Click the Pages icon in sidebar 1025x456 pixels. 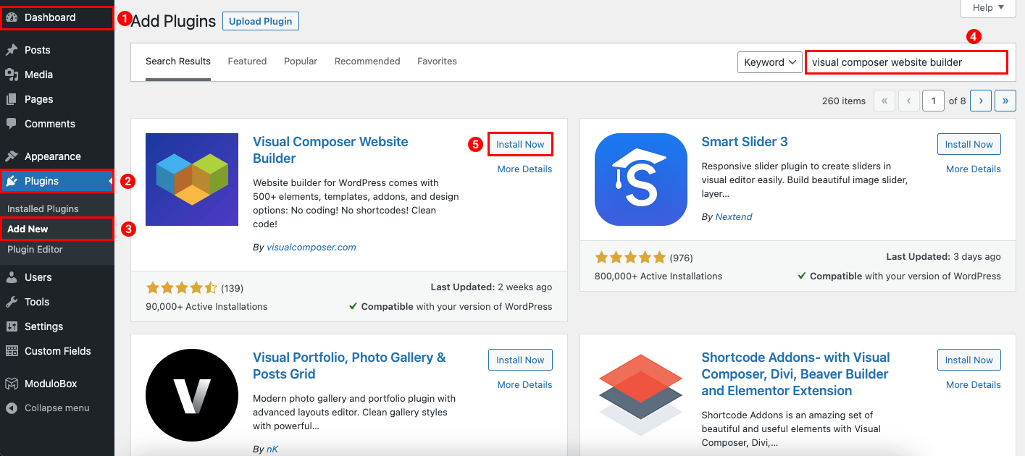[12, 99]
